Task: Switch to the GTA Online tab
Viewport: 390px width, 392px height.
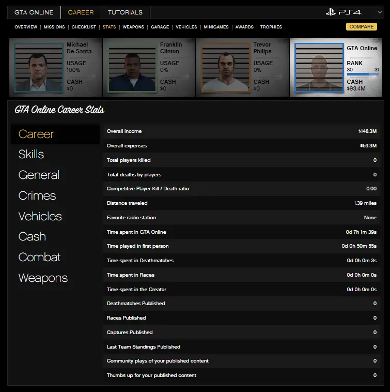Action: [x=34, y=12]
